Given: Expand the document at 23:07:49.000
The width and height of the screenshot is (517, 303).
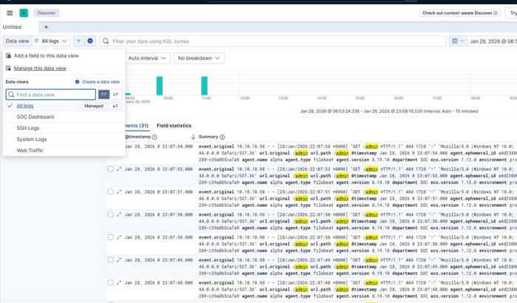Looking at the screenshot, I should 119,260.
